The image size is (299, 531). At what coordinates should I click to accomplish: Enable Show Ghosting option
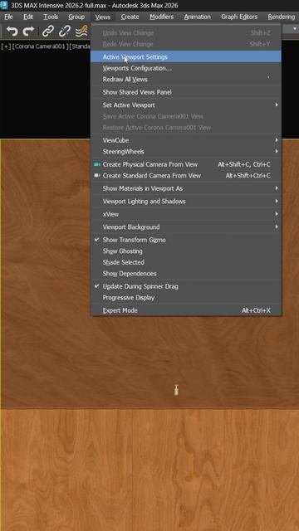pos(186,251)
